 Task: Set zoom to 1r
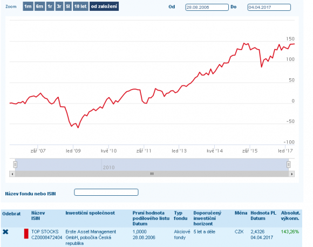coord(50,6)
